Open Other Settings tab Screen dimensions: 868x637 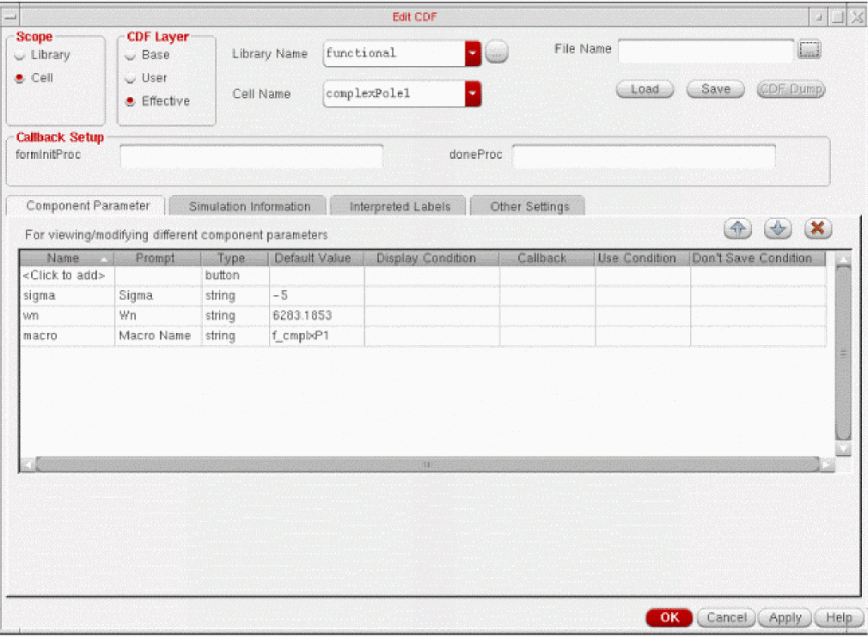529,206
